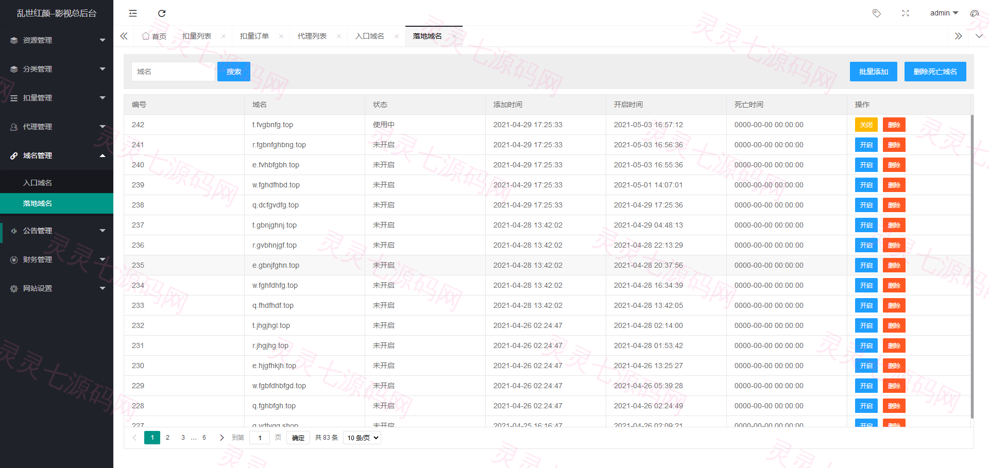Delete row 240 e.fvhbfgbh.top

click(894, 165)
